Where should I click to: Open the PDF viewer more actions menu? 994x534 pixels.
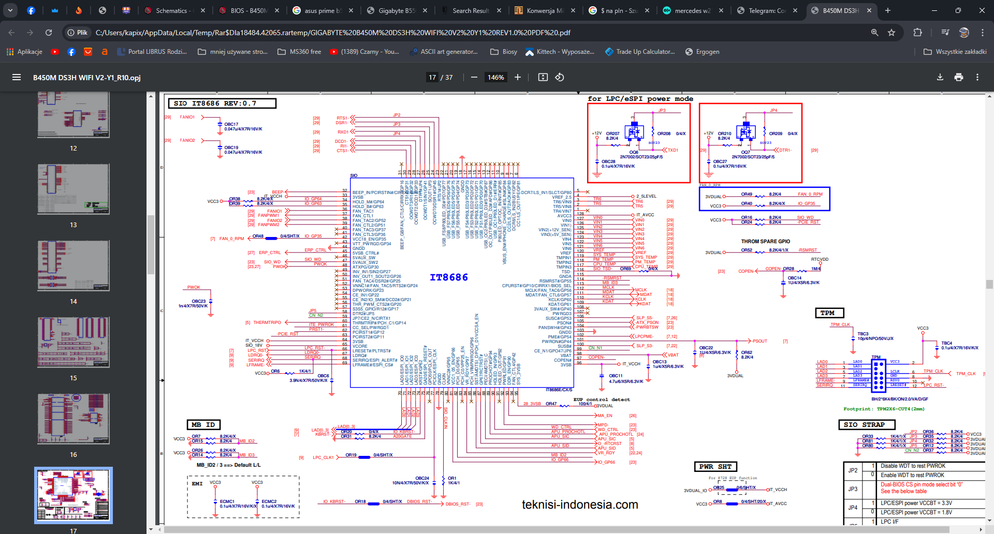(977, 77)
